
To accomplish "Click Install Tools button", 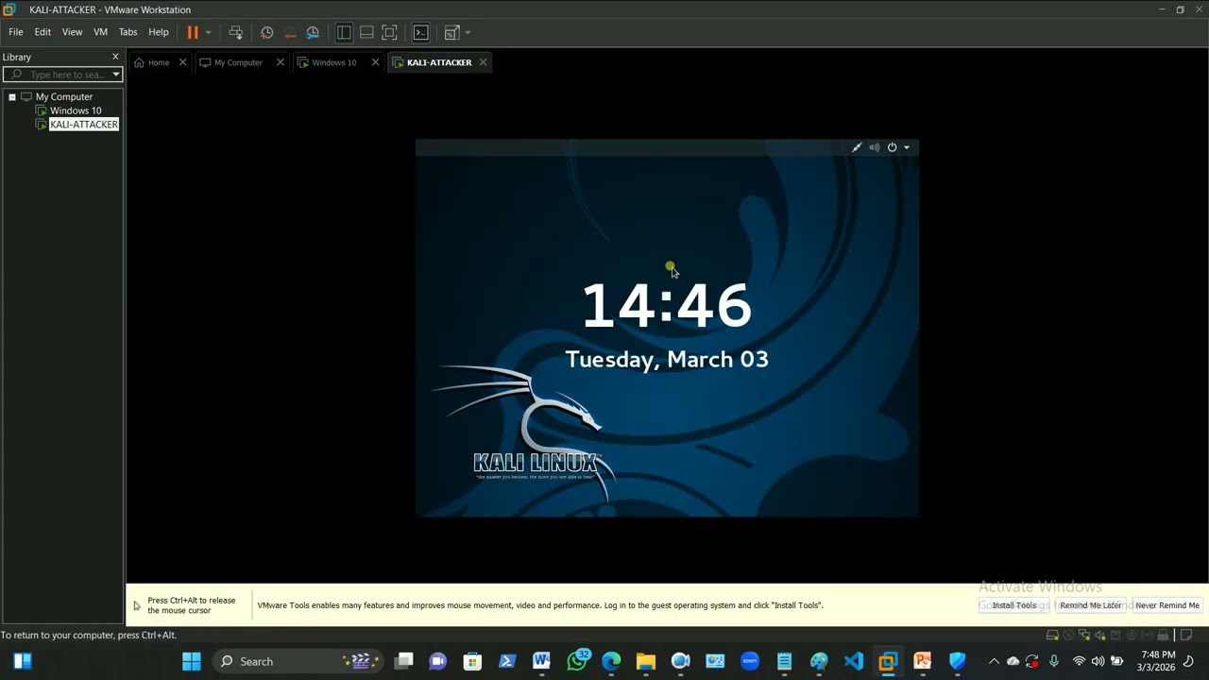I will pos(1013,605).
